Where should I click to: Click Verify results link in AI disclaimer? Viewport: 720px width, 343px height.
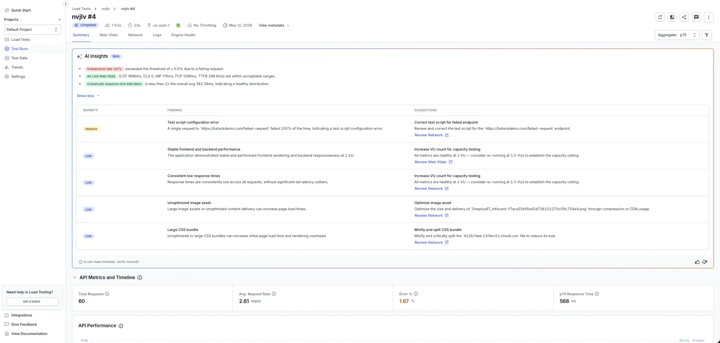128,262
